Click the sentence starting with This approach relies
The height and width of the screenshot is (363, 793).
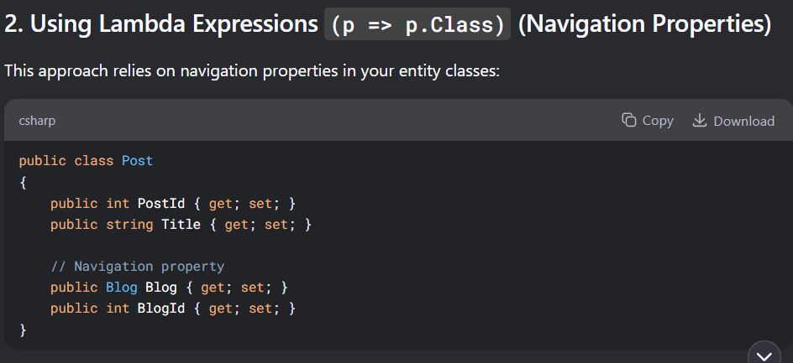coord(252,70)
